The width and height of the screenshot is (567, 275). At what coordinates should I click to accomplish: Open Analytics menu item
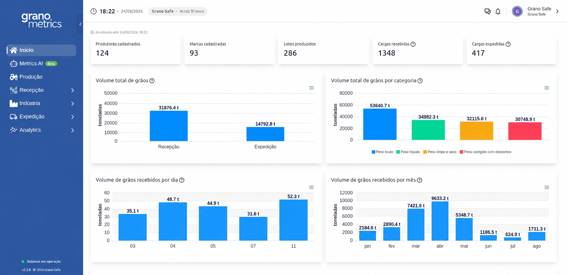pyautogui.click(x=41, y=130)
